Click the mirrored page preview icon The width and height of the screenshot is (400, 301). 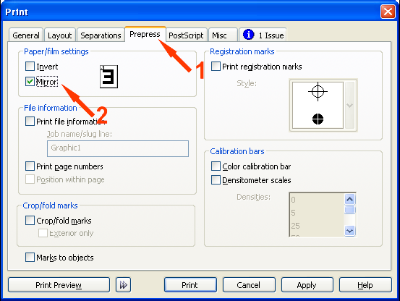pyautogui.click(x=108, y=77)
